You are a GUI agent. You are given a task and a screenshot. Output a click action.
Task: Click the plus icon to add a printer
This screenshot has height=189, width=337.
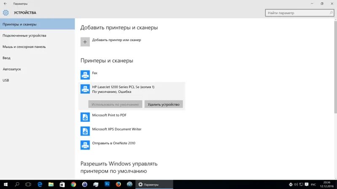click(x=85, y=42)
